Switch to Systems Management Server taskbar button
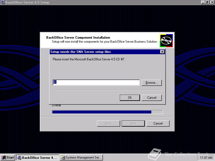The width and height of the screenshot is (215, 161). click(81, 158)
